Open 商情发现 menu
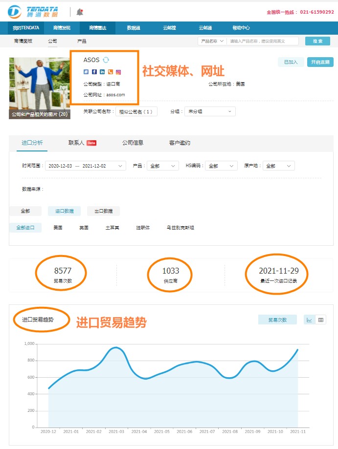 click(x=62, y=28)
